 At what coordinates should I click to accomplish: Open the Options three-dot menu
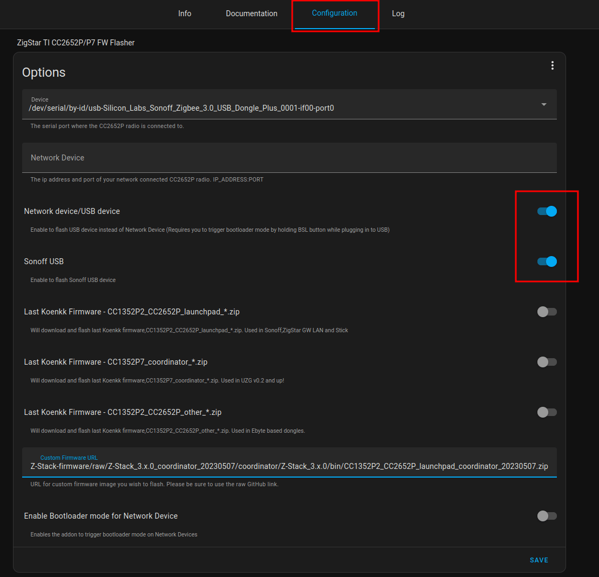click(553, 65)
